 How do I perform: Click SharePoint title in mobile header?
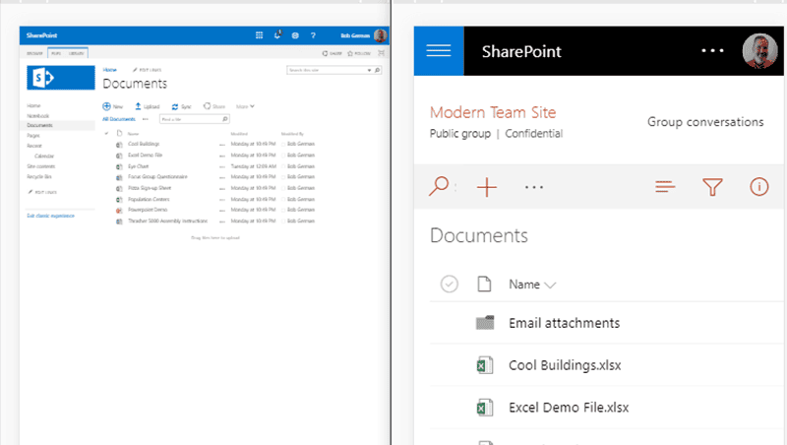[521, 51]
